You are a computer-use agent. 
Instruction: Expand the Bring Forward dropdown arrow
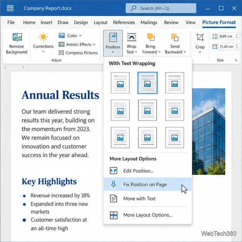159,52
